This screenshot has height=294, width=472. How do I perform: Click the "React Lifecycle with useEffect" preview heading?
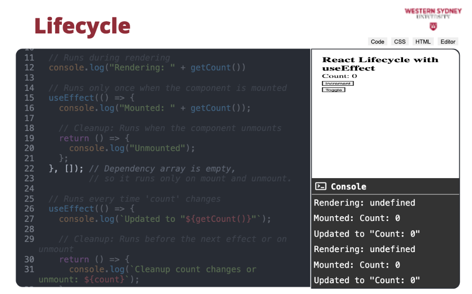380,64
